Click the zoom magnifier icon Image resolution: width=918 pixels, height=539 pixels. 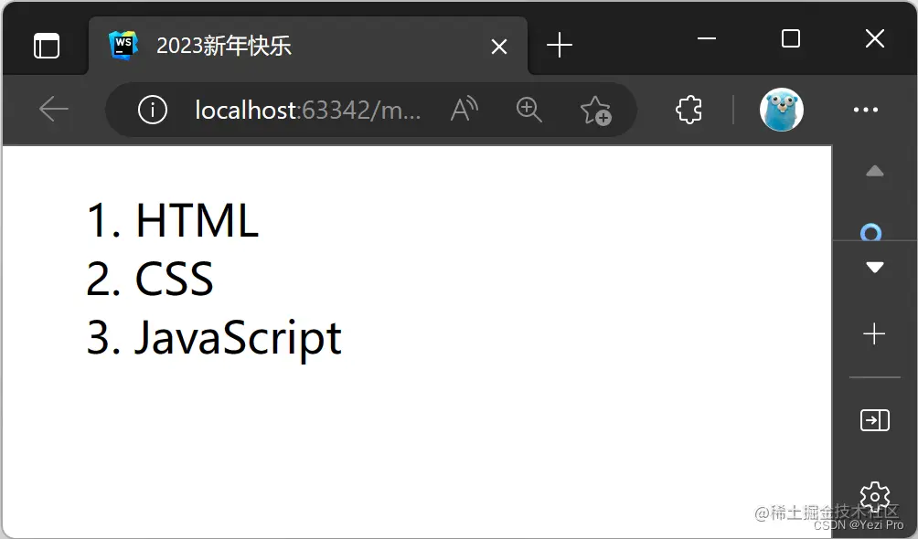coord(528,110)
